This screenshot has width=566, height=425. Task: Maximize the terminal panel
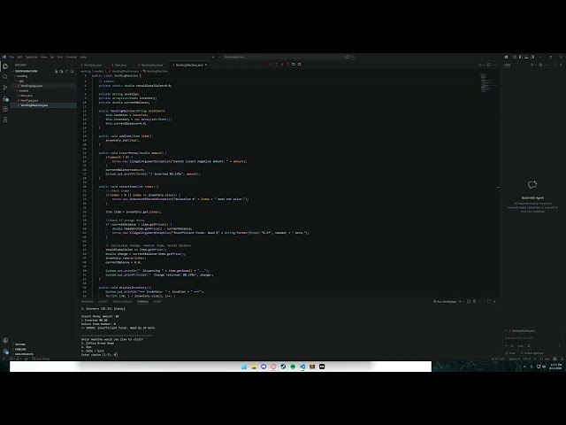[x=489, y=302]
